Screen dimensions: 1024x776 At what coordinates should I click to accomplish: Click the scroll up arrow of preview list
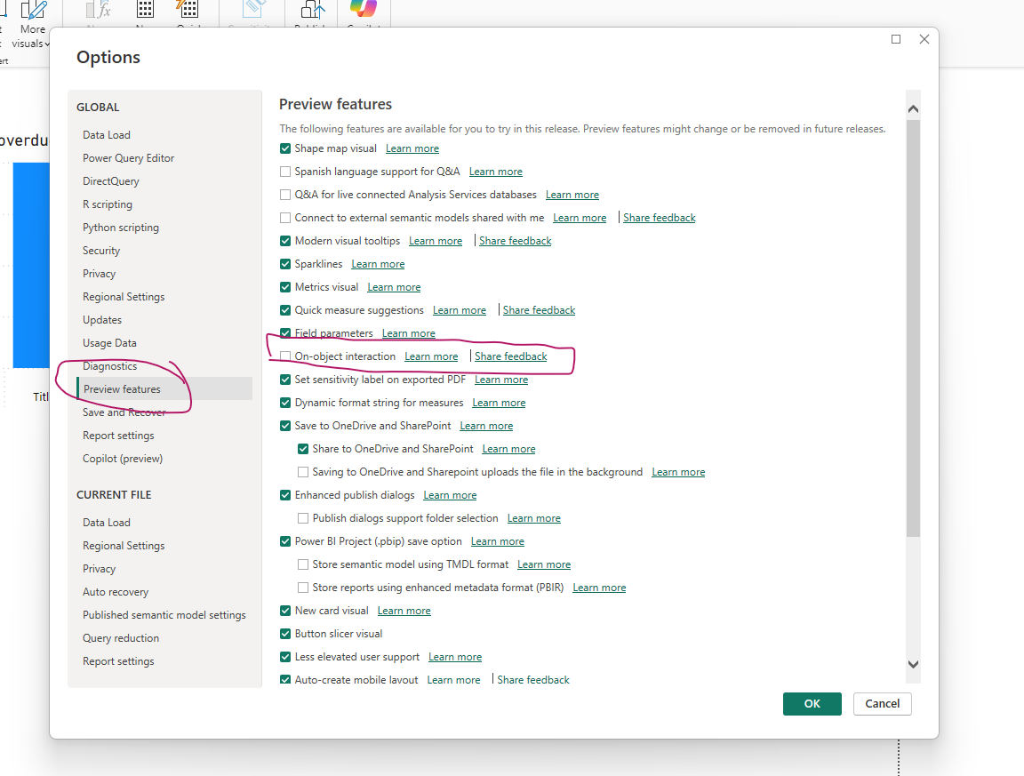pos(913,108)
